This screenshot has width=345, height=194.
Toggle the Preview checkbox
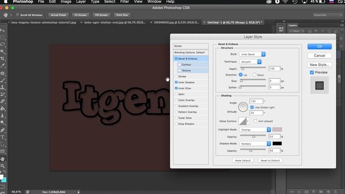tap(312, 72)
